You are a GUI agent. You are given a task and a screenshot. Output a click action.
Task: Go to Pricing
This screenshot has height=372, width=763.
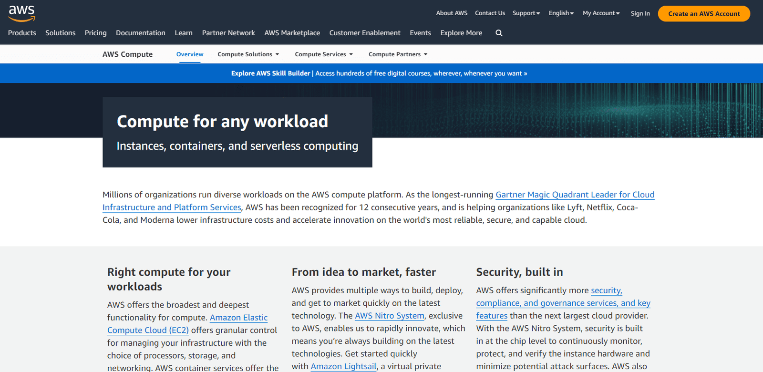95,33
